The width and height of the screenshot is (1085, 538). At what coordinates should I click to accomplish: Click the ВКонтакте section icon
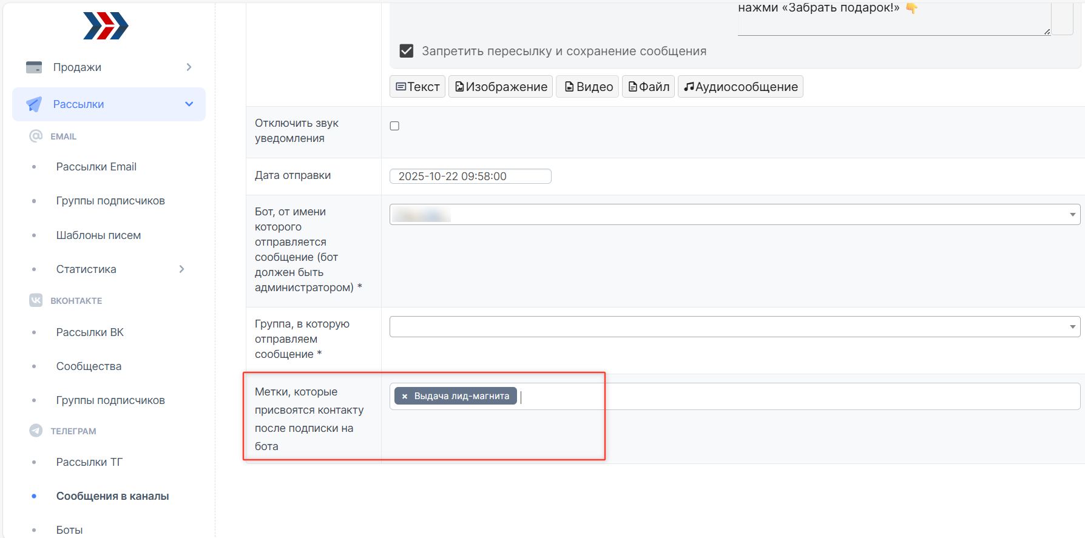(x=36, y=300)
